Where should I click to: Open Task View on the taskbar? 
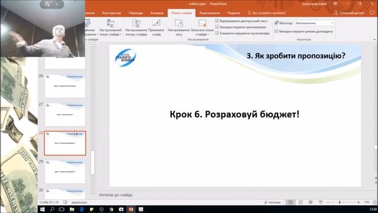[x=61, y=209]
